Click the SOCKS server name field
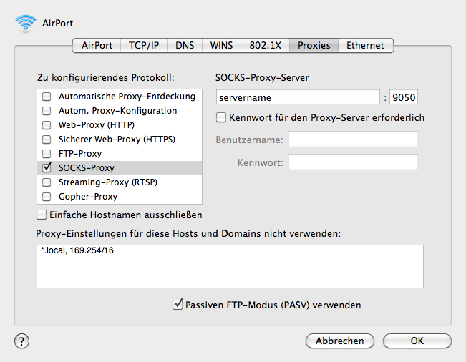Image resolution: width=466 pixels, height=362 pixels. (x=298, y=97)
